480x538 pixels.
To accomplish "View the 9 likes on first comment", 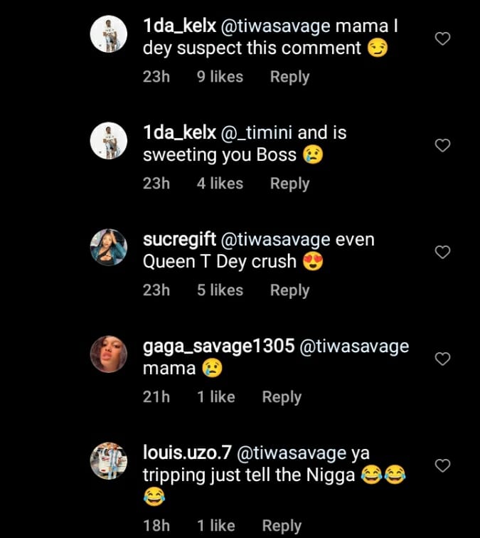I will 220,77.
